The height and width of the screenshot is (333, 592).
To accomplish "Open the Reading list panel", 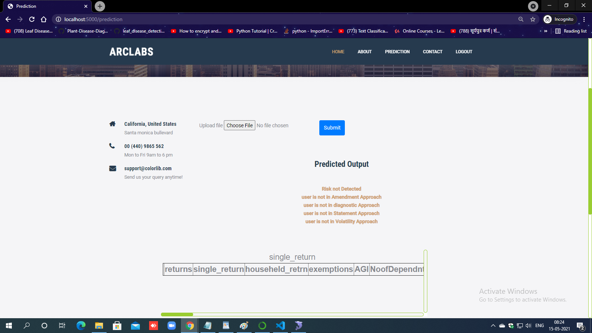I will (571, 31).
